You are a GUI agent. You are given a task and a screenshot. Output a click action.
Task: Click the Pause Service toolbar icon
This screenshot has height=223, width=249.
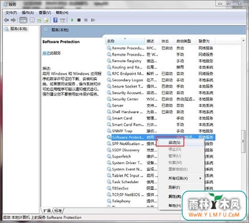pos(86,20)
